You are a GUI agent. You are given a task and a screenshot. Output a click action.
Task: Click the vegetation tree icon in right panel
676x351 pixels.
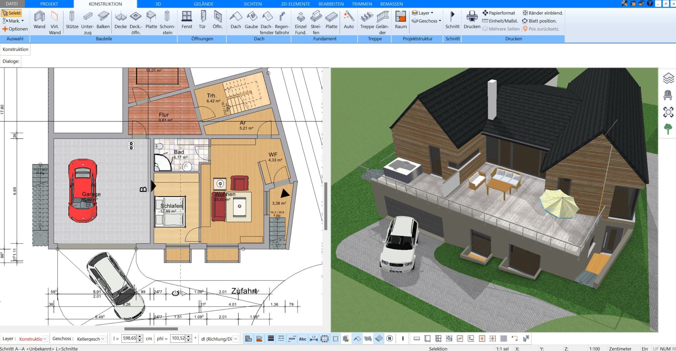[668, 129]
